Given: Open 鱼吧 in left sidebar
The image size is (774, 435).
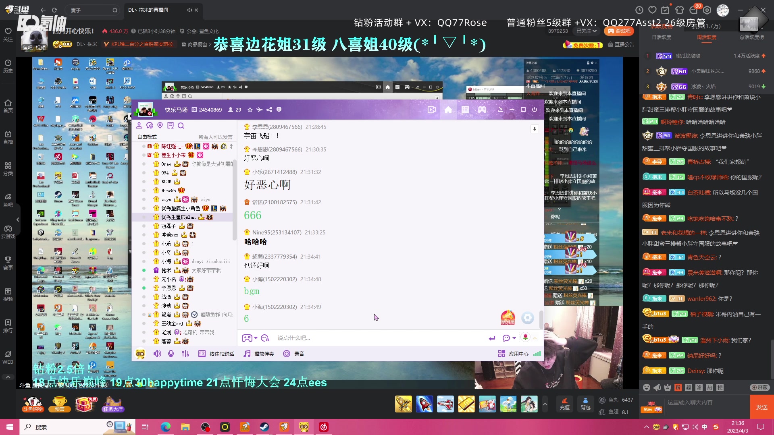Looking at the screenshot, I should tap(8, 200).
